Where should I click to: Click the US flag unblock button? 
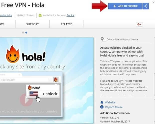pos(43,94)
